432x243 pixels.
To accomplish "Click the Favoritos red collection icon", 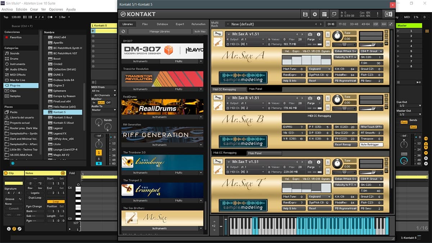I will pyautogui.click(x=6, y=37).
